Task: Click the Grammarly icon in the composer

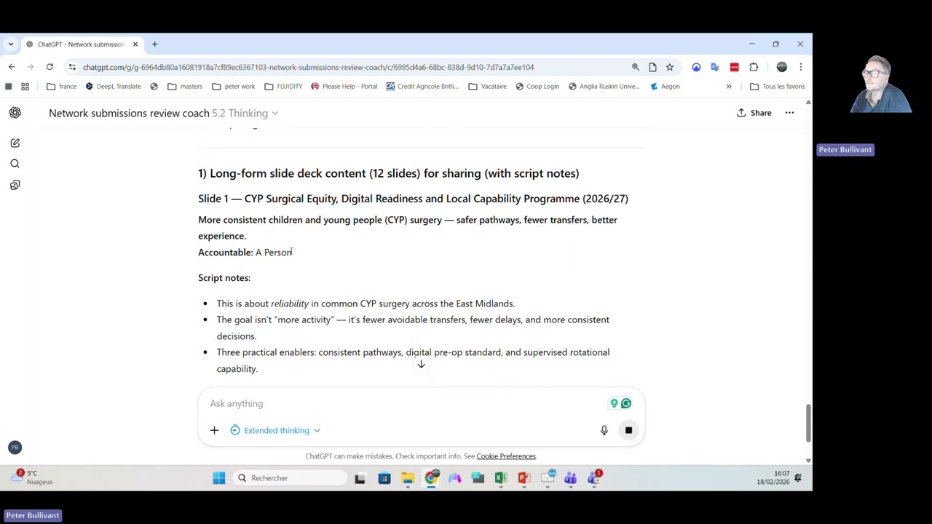Action: tap(626, 403)
